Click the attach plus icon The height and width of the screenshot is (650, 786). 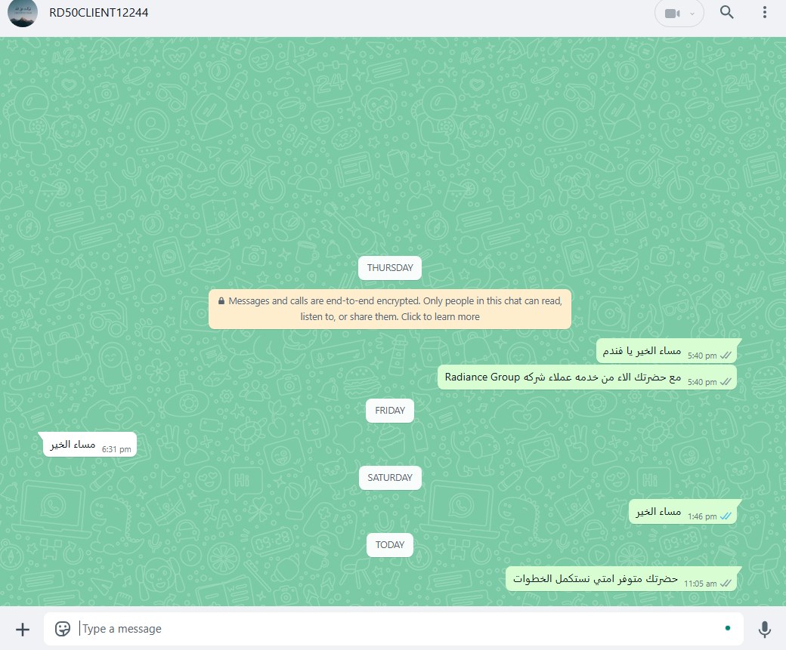(x=23, y=630)
